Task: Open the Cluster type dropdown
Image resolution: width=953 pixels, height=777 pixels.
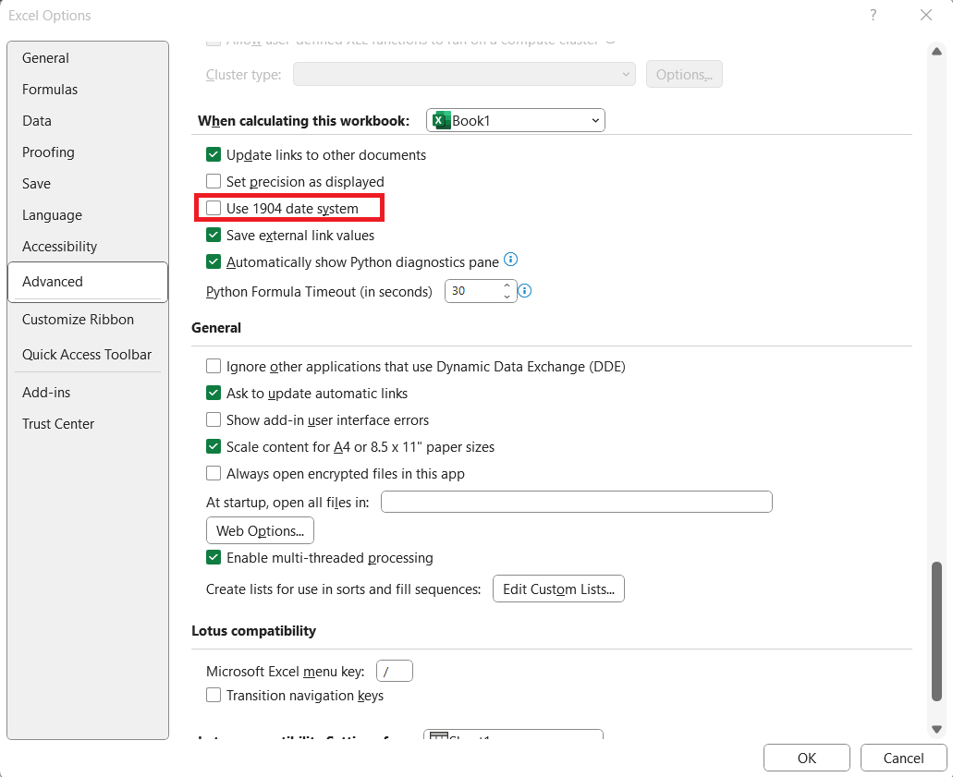Action: (x=464, y=74)
